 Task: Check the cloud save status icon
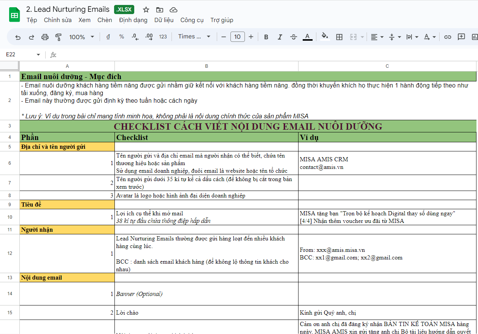coord(173,10)
